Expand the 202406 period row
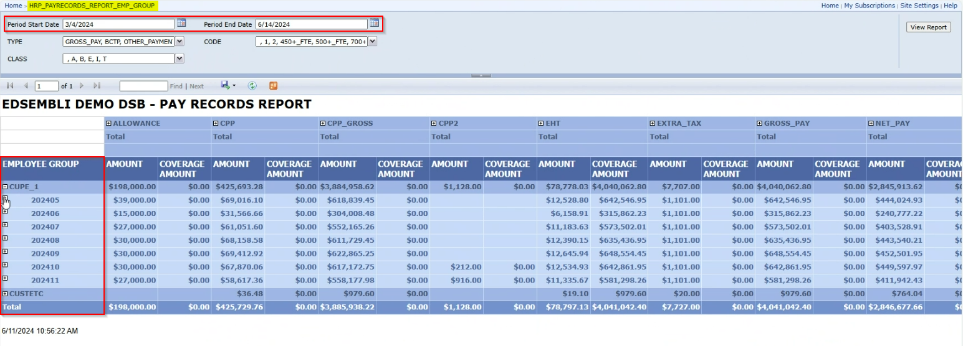Viewport: 963px width, 346px height. pyautogui.click(x=5, y=212)
